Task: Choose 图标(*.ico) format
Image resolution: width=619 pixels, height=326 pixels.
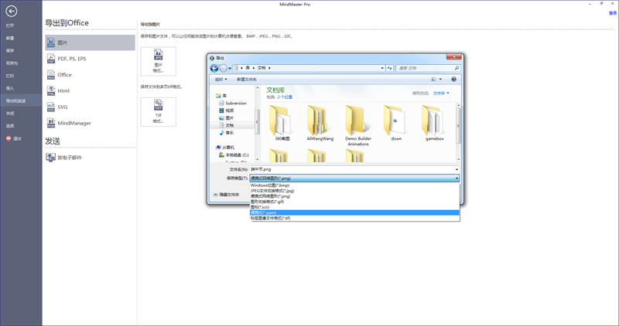Action: point(355,207)
